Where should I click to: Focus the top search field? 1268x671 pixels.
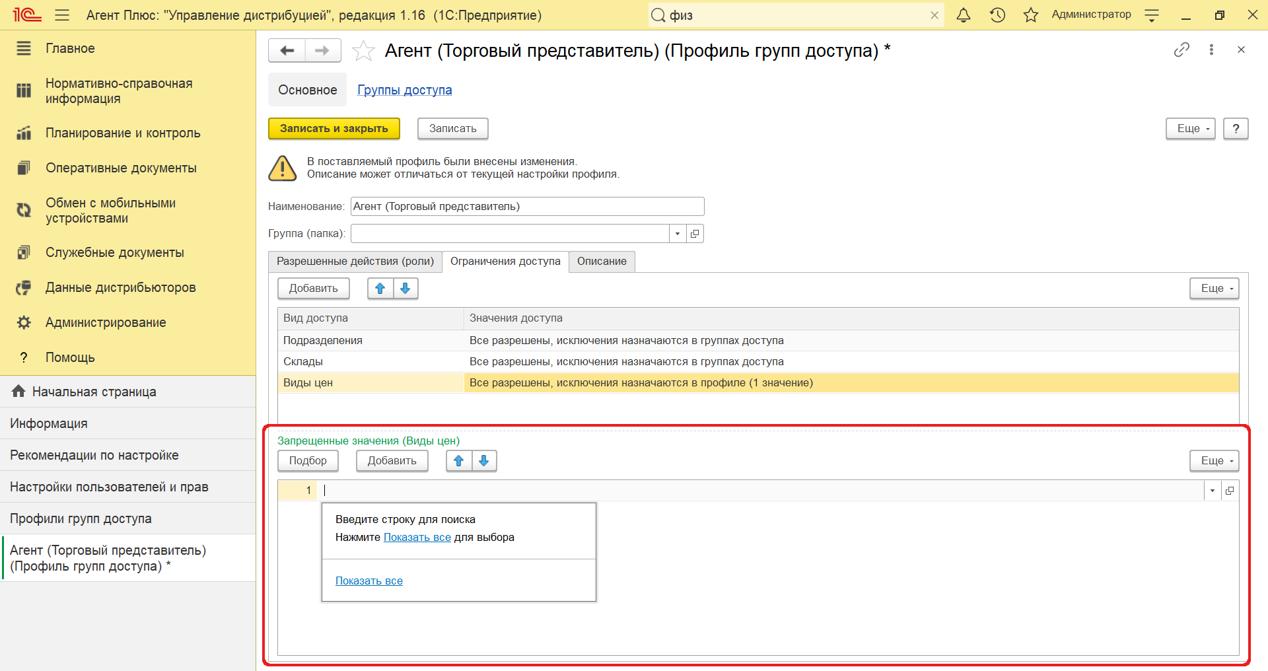coord(796,15)
